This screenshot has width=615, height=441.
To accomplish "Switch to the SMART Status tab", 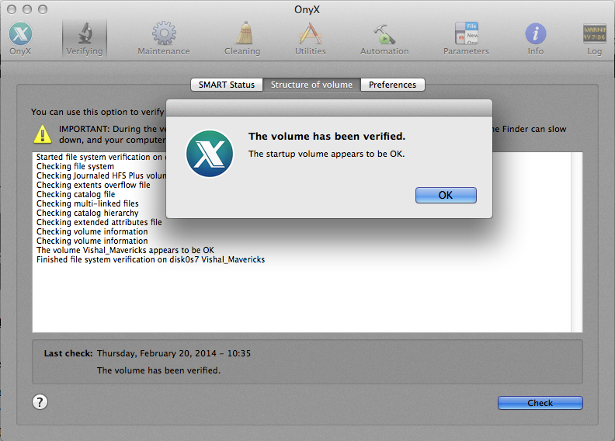I will coord(226,85).
